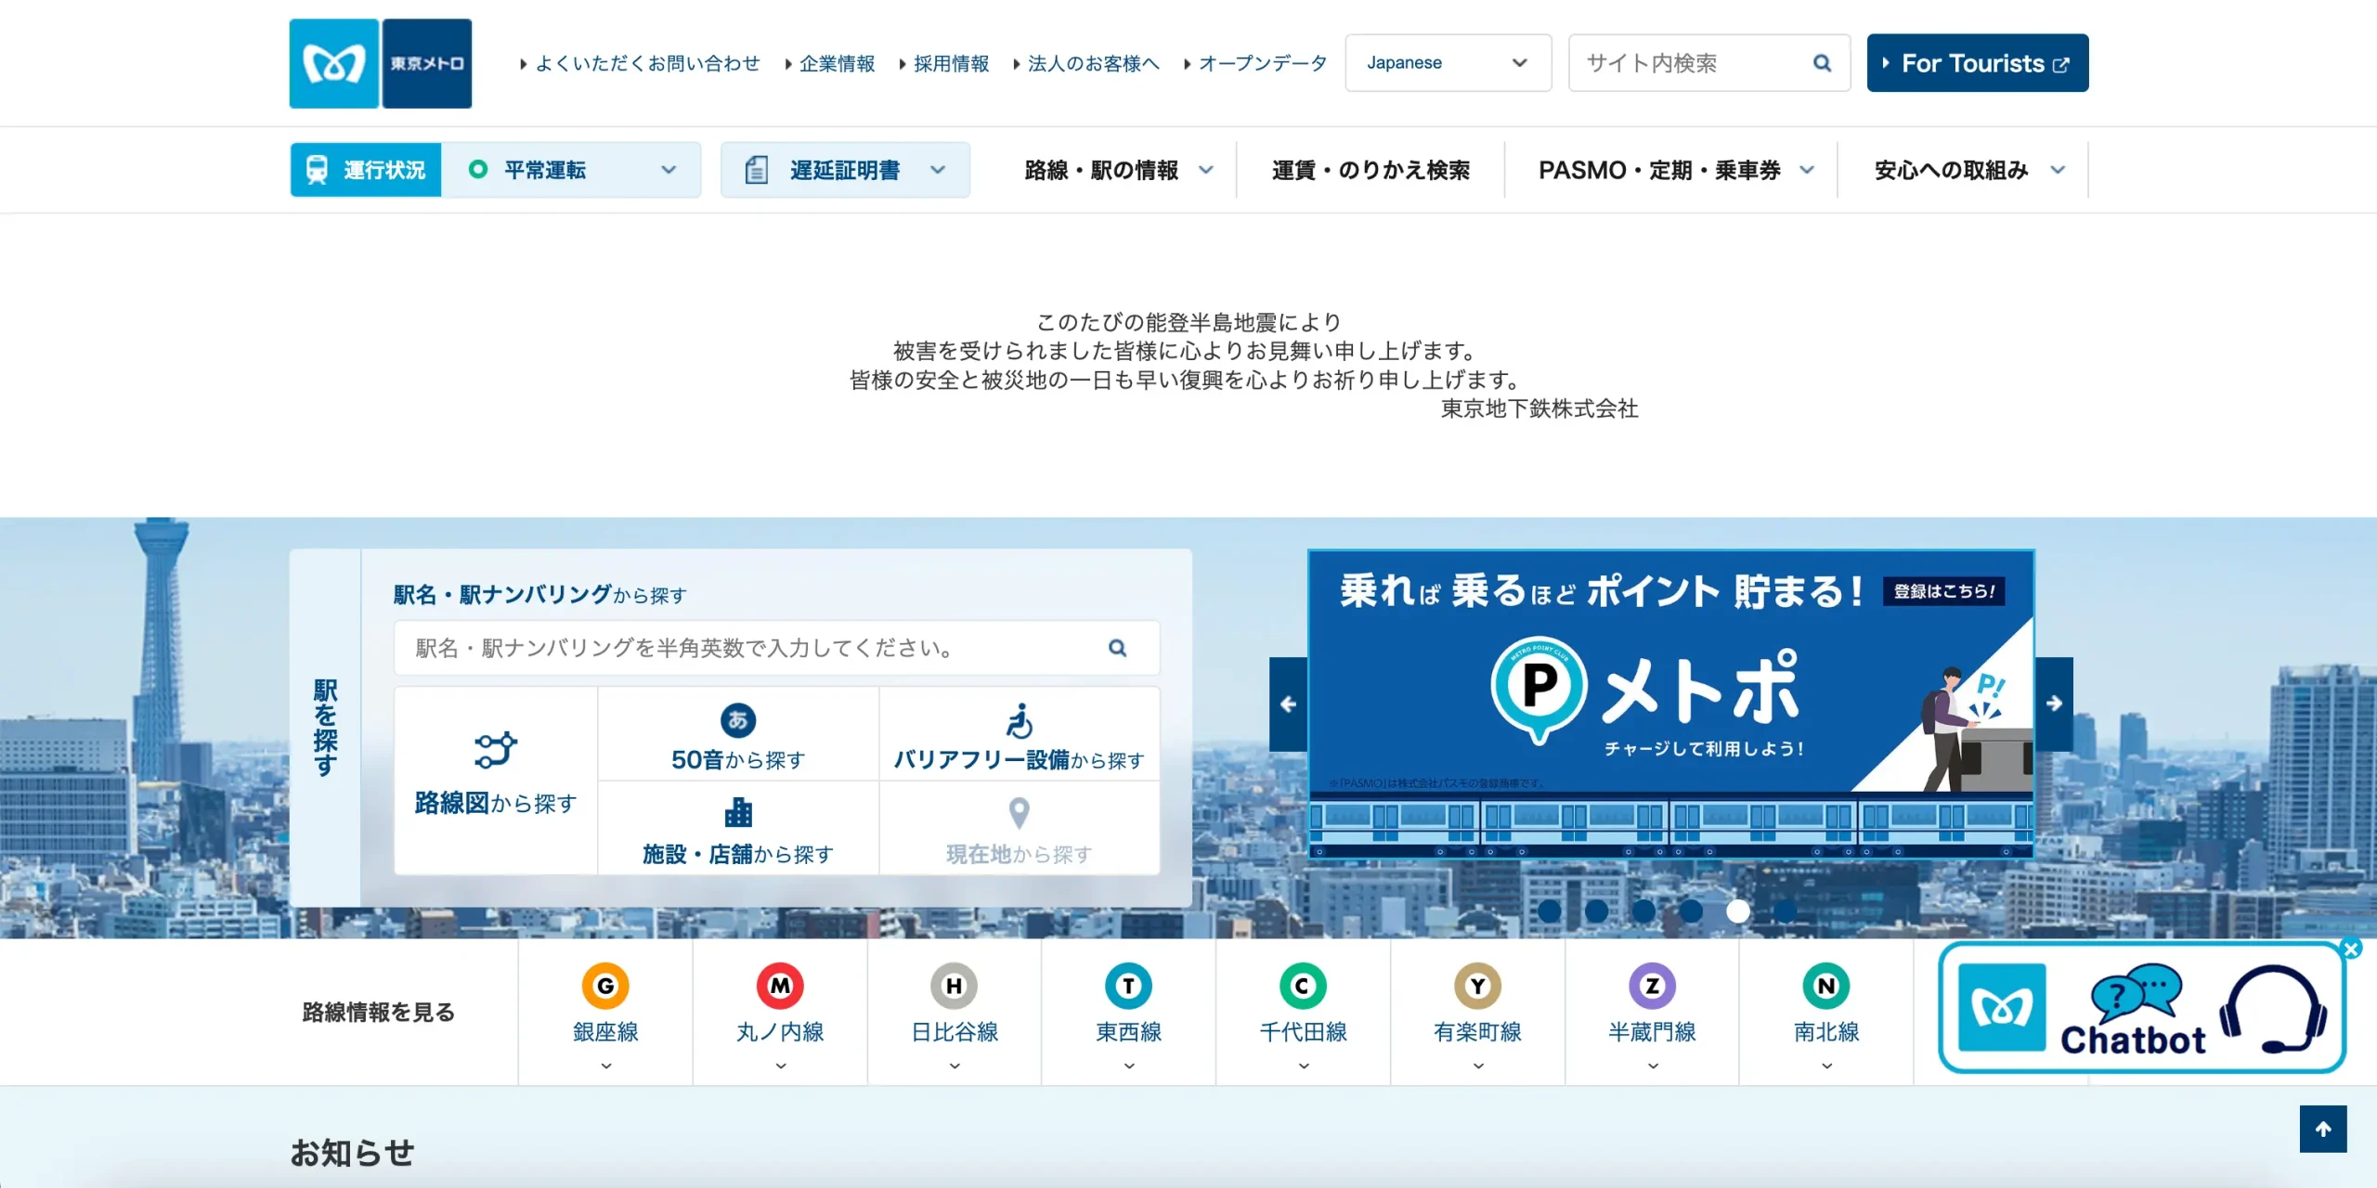Select the active white carousel dot
The width and height of the screenshot is (2377, 1188).
tap(1738, 911)
